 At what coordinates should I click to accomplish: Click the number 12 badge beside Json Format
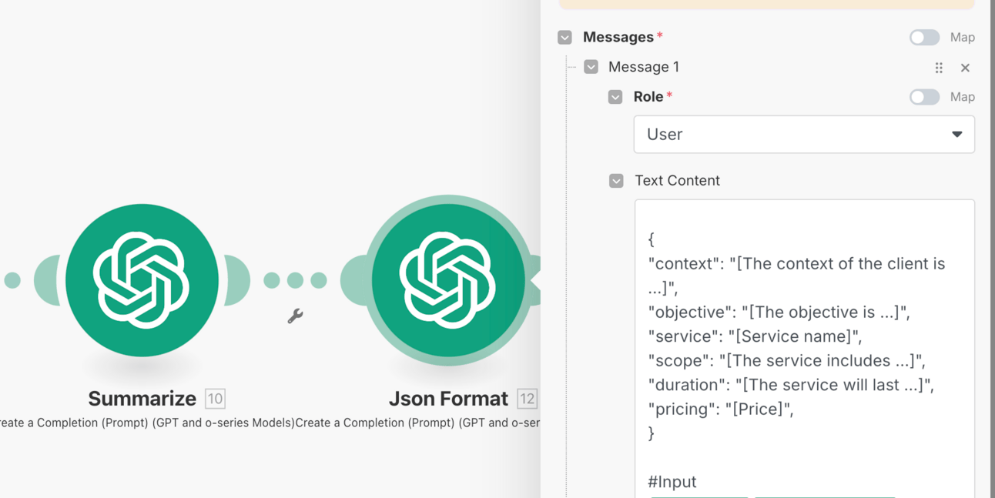(x=527, y=399)
